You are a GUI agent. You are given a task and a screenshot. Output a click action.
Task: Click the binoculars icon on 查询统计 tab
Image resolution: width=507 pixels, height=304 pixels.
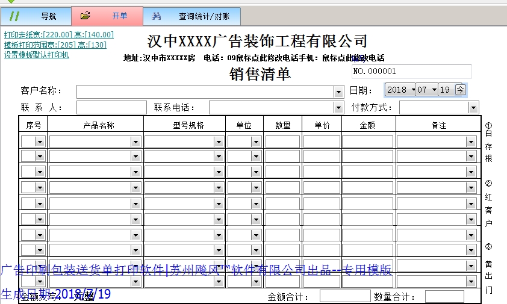(x=157, y=16)
